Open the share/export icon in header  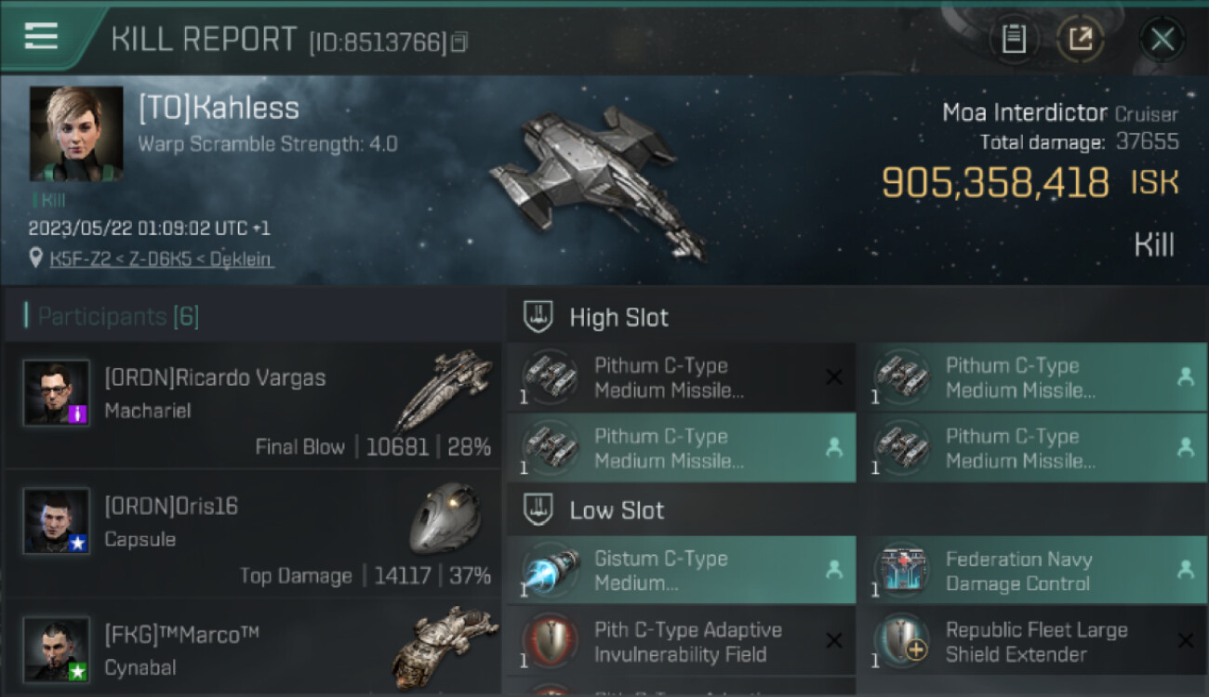coord(1080,39)
